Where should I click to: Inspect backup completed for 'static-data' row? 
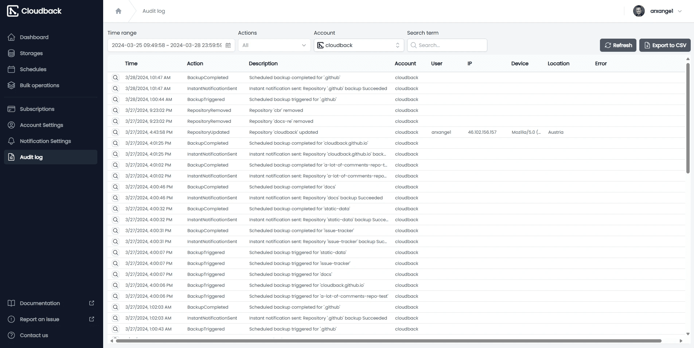click(116, 209)
